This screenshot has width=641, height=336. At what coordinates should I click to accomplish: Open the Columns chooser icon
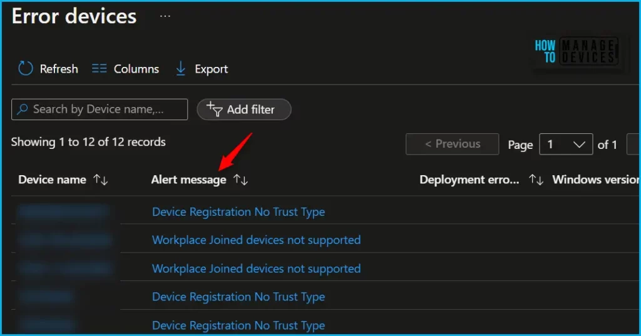pos(100,69)
